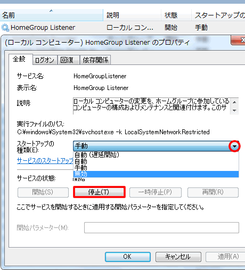Open the サービスのスタートアップ help link
The image size is (245, 270).
click(45, 161)
